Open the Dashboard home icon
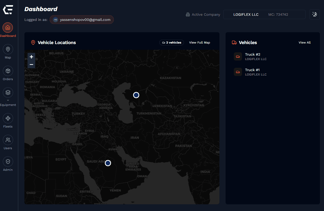 [8, 28]
